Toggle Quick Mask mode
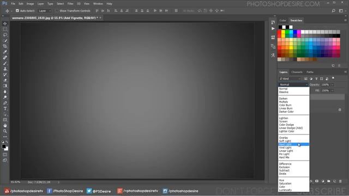The width and height of the screenshot is (349, 196). 5,155
